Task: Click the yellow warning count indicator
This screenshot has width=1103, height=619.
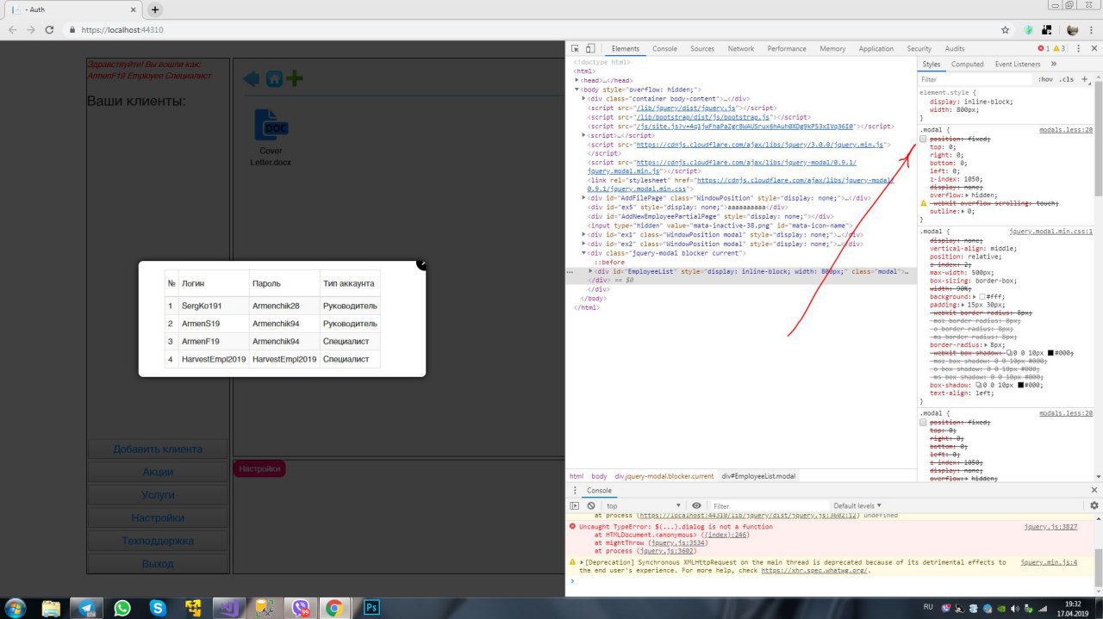Action: [1059, 49]
